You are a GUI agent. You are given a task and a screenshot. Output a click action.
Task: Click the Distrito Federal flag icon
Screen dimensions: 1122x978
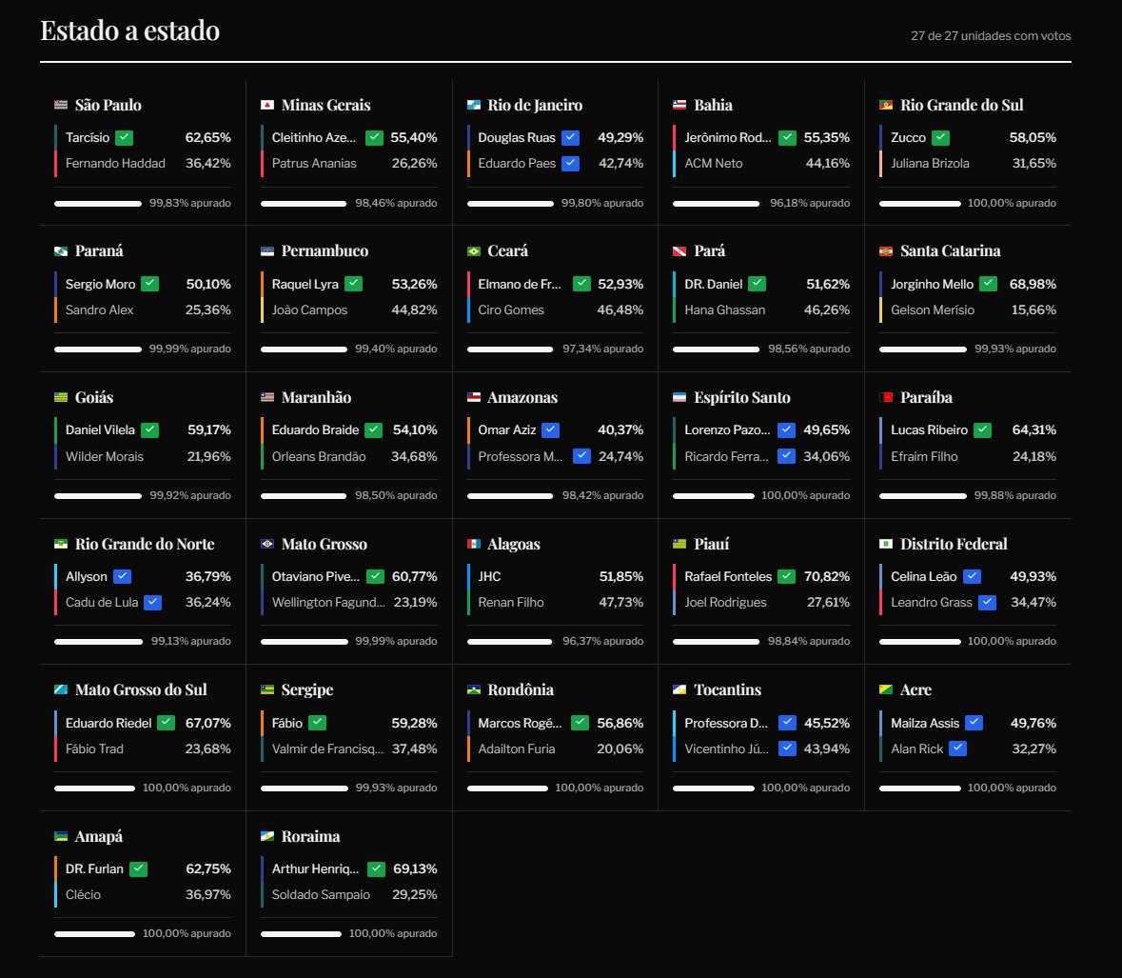point(886,544)
